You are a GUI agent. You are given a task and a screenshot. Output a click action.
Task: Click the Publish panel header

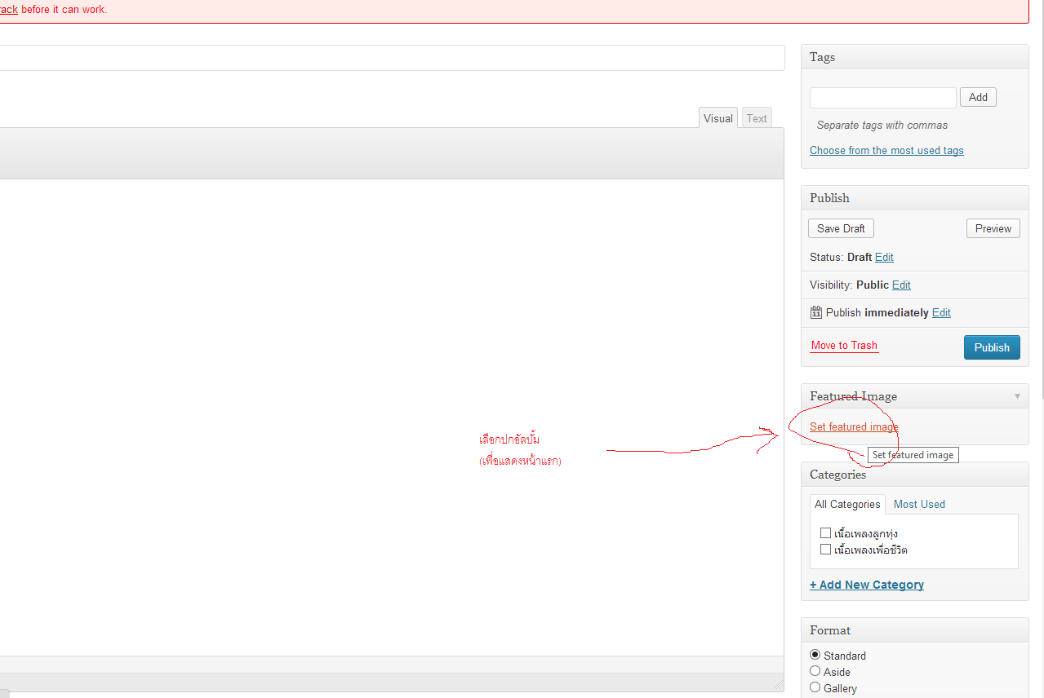pyautogui.click(x=914, y=198)
